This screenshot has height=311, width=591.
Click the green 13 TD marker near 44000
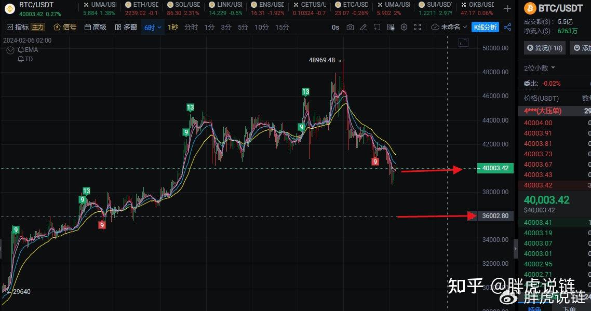point(191,107)
